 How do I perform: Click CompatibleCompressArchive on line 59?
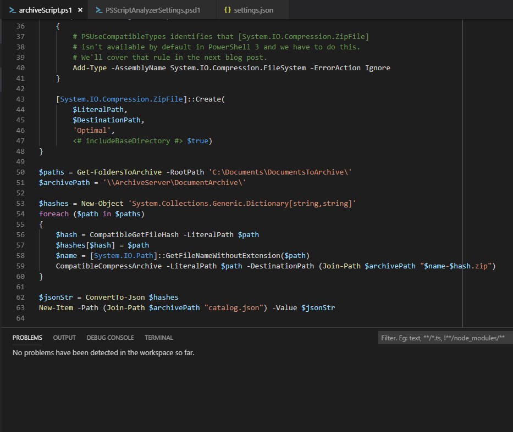click(109, 266)
